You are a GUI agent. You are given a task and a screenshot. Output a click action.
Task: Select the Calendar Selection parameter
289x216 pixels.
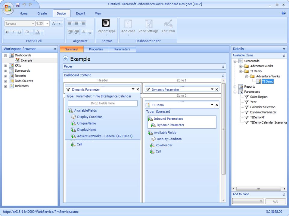point(263,107)
